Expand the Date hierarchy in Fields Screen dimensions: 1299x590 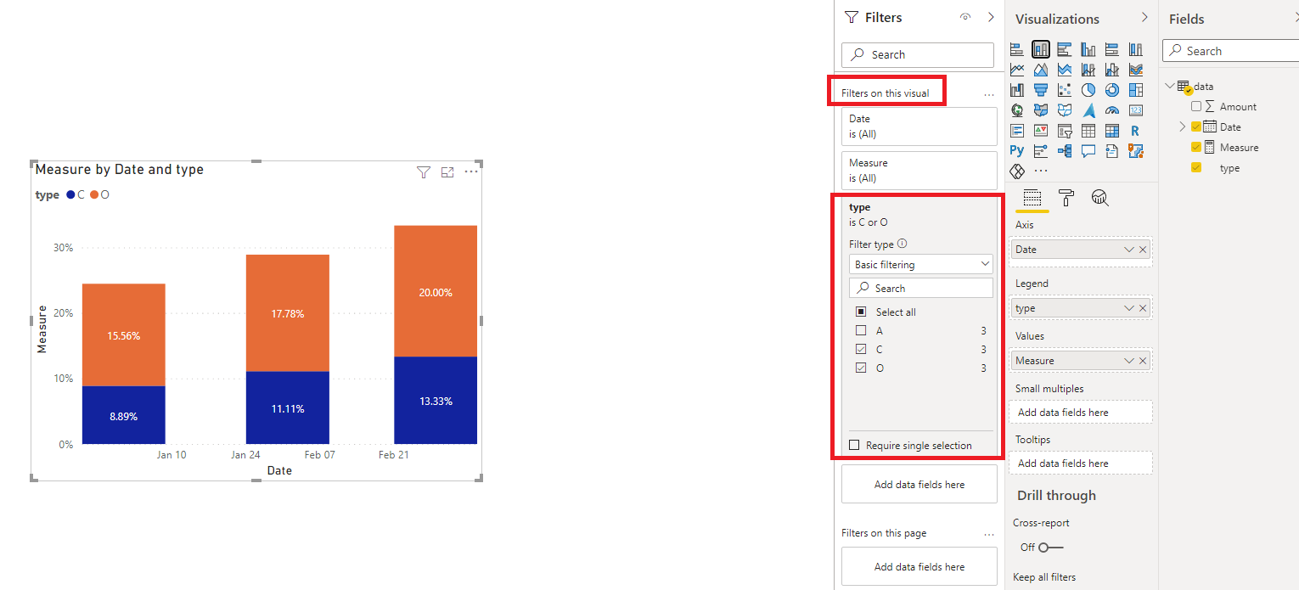(1182, 126)
